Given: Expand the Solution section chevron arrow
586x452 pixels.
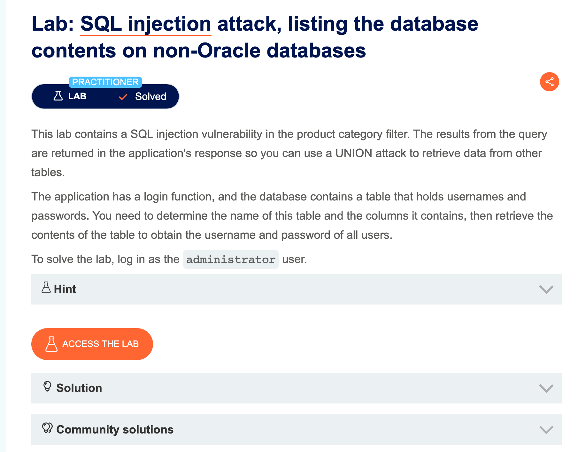Looking at the screenshot, I should point(546,388).
